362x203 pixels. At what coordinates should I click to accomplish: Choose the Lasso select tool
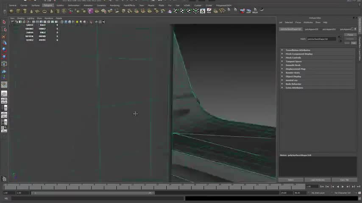coord(4,29)
